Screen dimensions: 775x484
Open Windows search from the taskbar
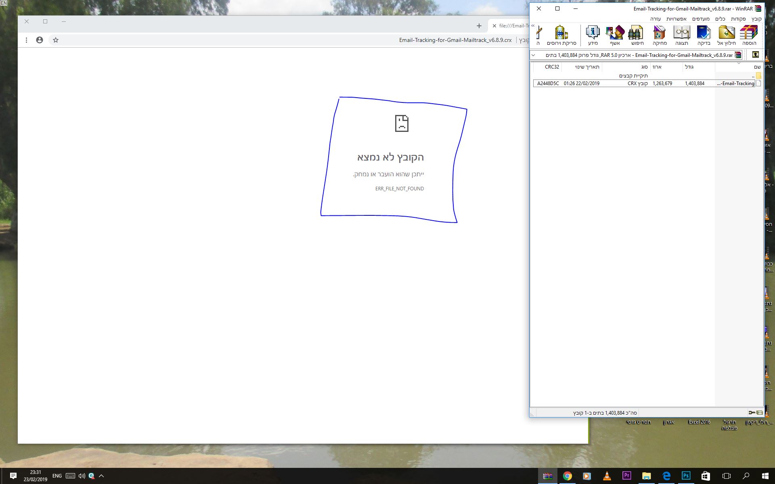click(746, 476)
